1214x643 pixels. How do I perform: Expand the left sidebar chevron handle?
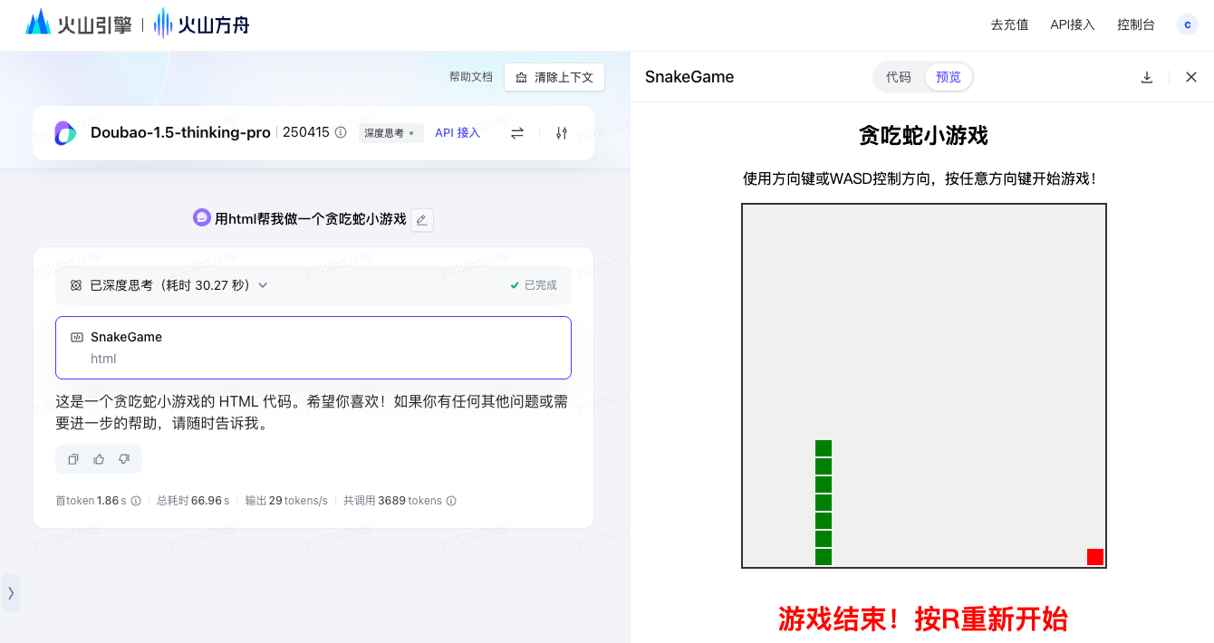point(11,593)
